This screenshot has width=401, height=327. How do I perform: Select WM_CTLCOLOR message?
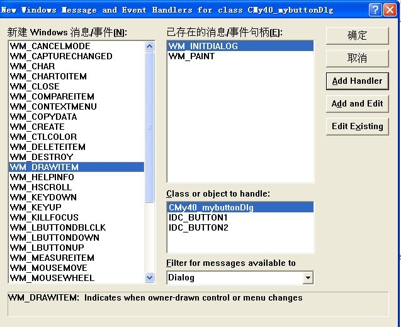click(76, 137)
